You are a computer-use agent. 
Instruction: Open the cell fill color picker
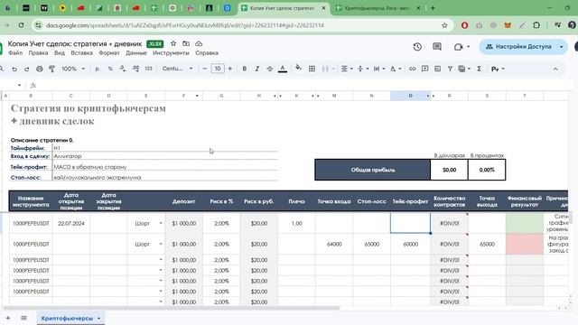[299, 69]
